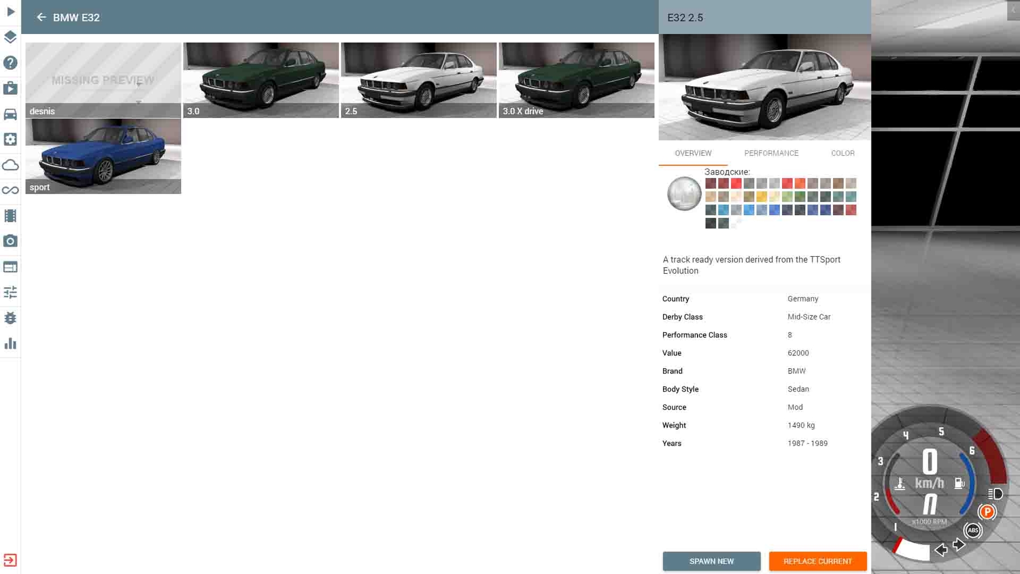This screenshot has width=1020, height=574.
Task: Select the desnis configuration with missing preview
Action: tap(103, 80)
